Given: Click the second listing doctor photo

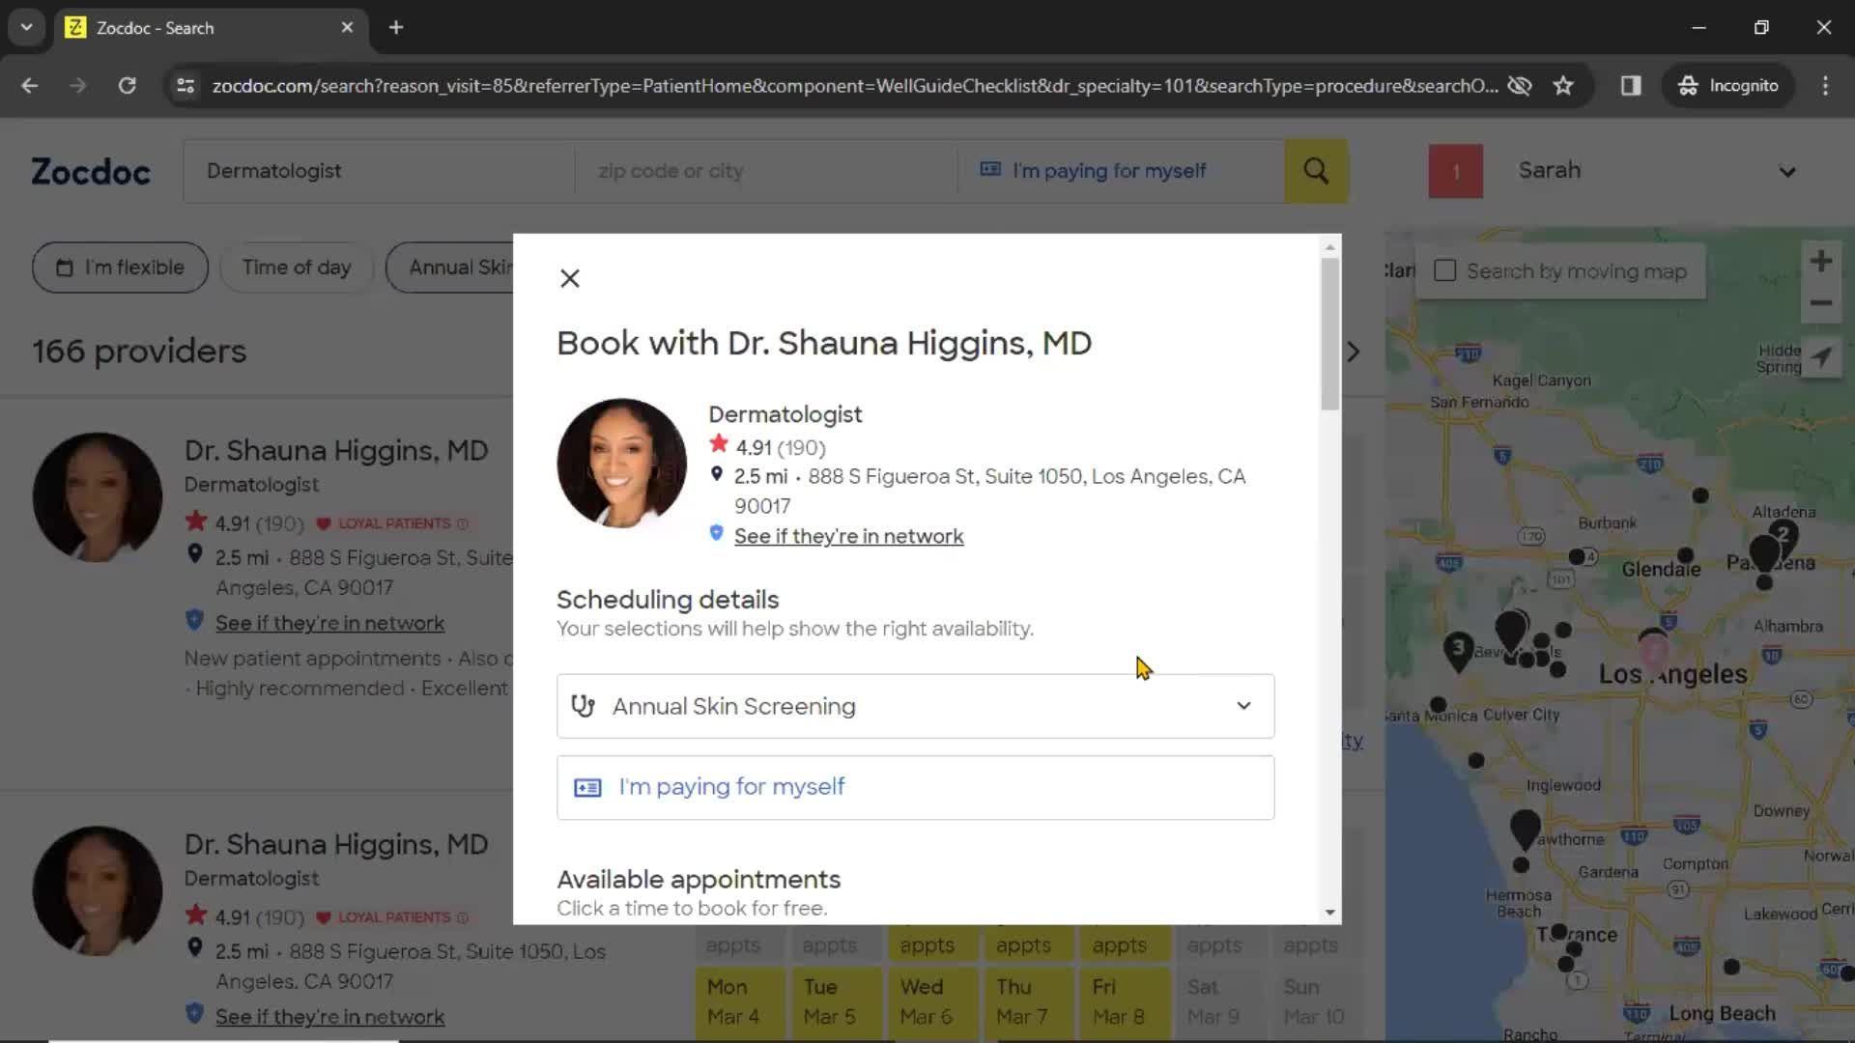Looking at the screenshot, I should click(98, 890).
